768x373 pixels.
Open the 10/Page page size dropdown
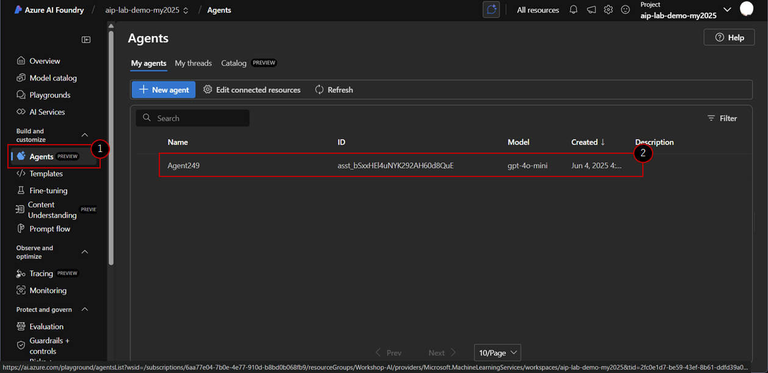point(498,353)
